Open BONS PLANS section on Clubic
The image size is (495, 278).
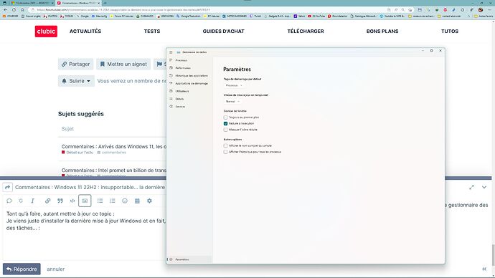(x=382, y=32)
